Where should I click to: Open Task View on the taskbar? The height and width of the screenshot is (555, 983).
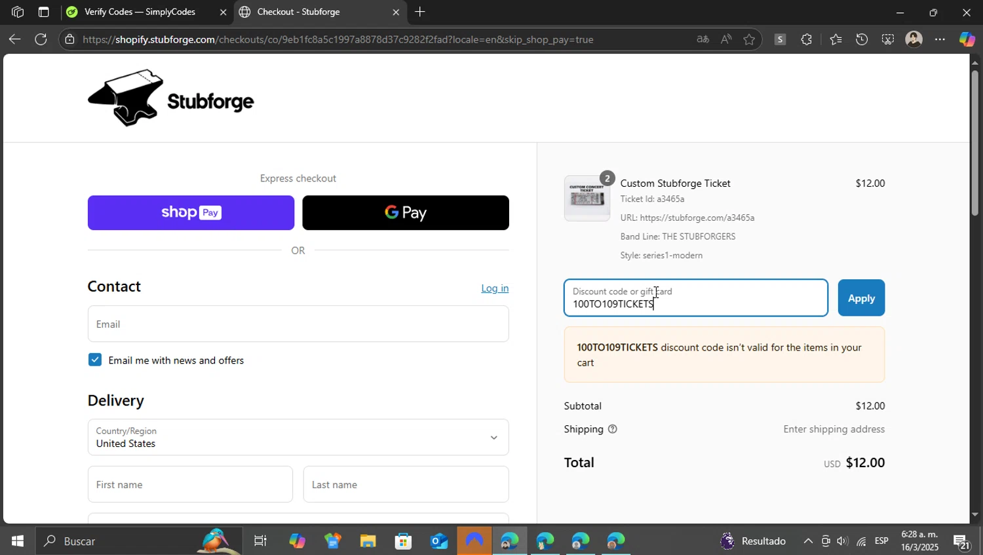(260, 541)
